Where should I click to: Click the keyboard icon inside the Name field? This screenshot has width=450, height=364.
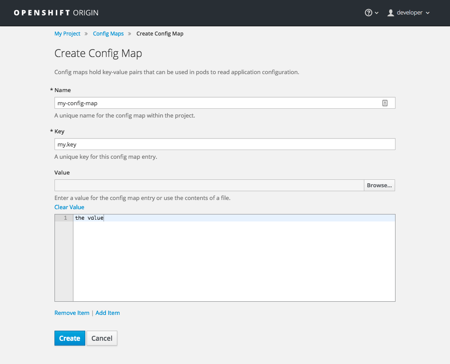(385, 103)
